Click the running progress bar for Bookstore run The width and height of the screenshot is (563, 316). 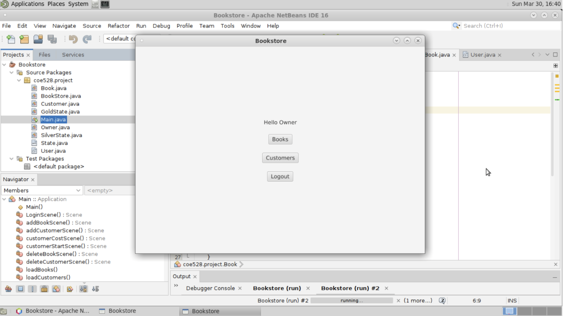click(x=351, y=300)
